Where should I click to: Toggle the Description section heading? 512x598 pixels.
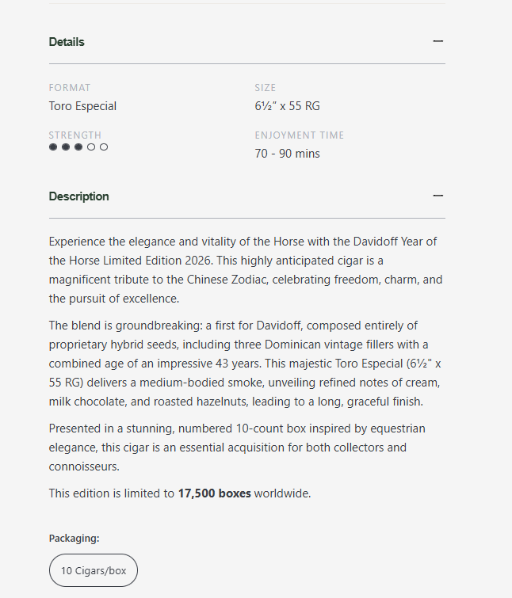pyautogui.click(x=79, y=196)
